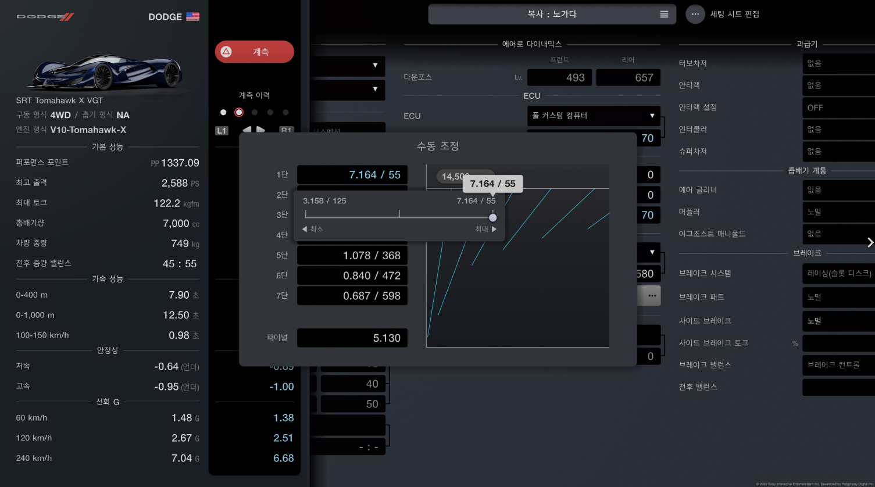Click the 1단 gear ratio field 7.164 / 55

[x=352, y=175]
